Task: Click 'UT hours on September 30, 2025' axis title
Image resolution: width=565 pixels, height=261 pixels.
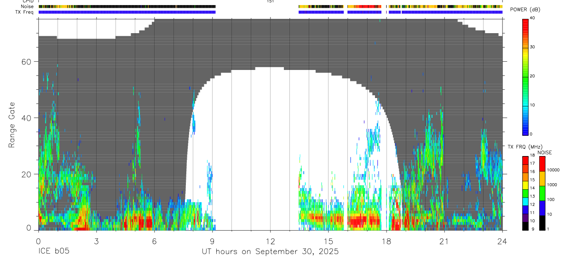Action: pos(270,252)
